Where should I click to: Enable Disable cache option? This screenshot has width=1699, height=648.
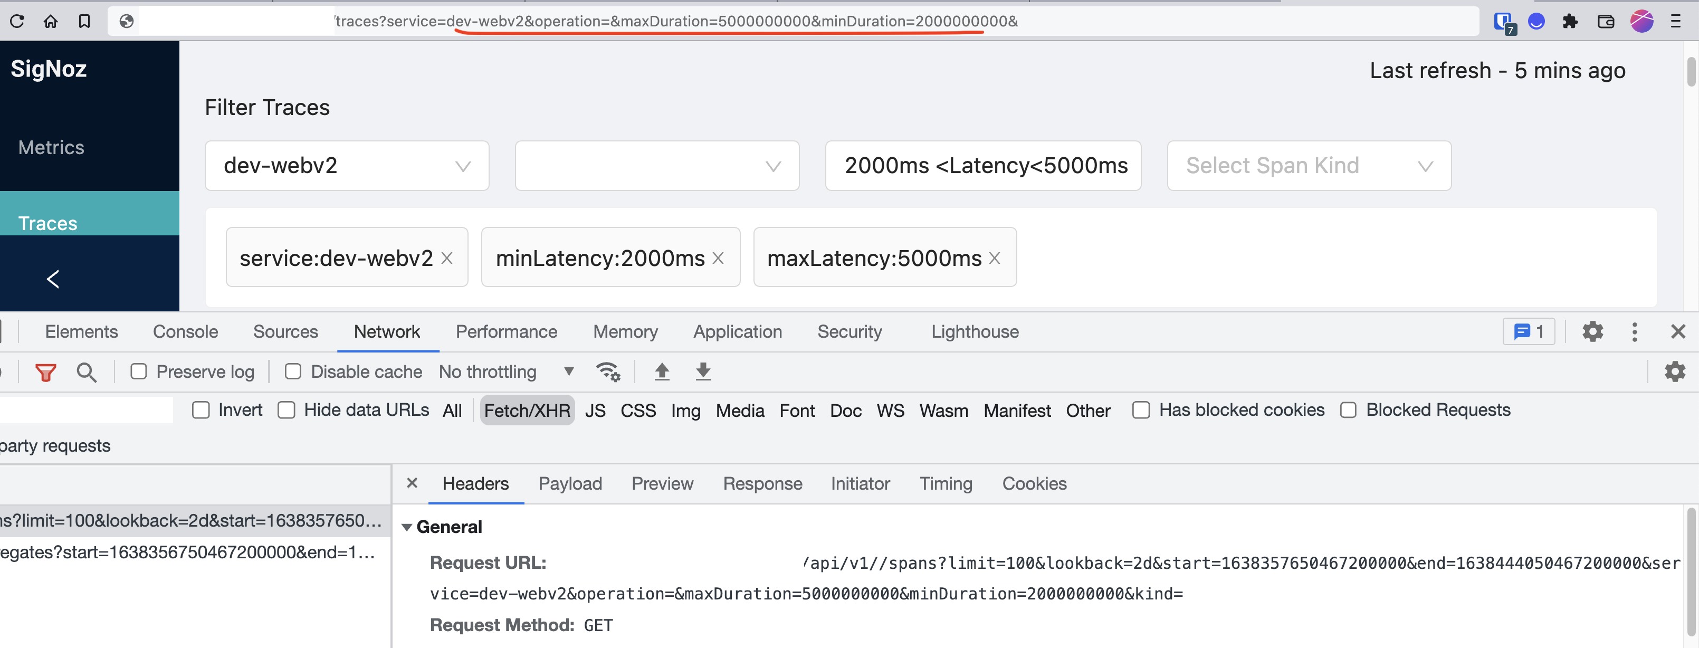[x=293, y=371]
